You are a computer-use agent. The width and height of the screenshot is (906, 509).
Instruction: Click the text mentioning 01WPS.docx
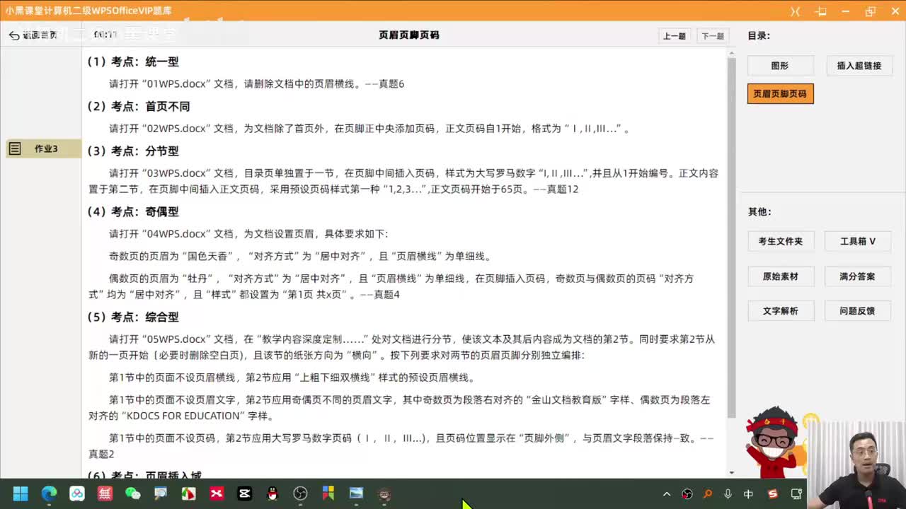(256, 83)
